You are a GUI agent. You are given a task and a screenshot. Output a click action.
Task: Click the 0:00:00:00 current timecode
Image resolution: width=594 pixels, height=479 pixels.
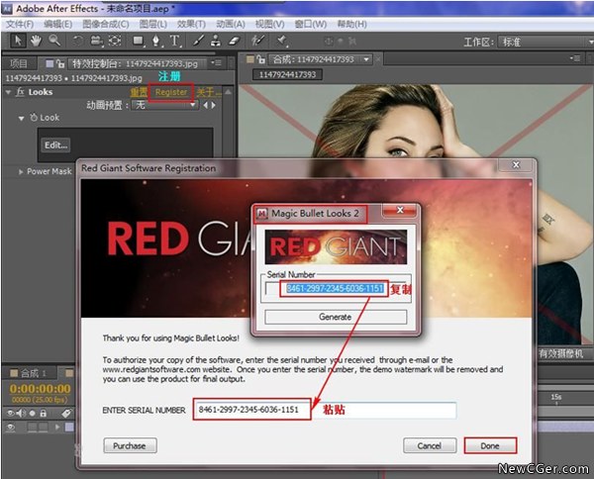coord(41,389)
